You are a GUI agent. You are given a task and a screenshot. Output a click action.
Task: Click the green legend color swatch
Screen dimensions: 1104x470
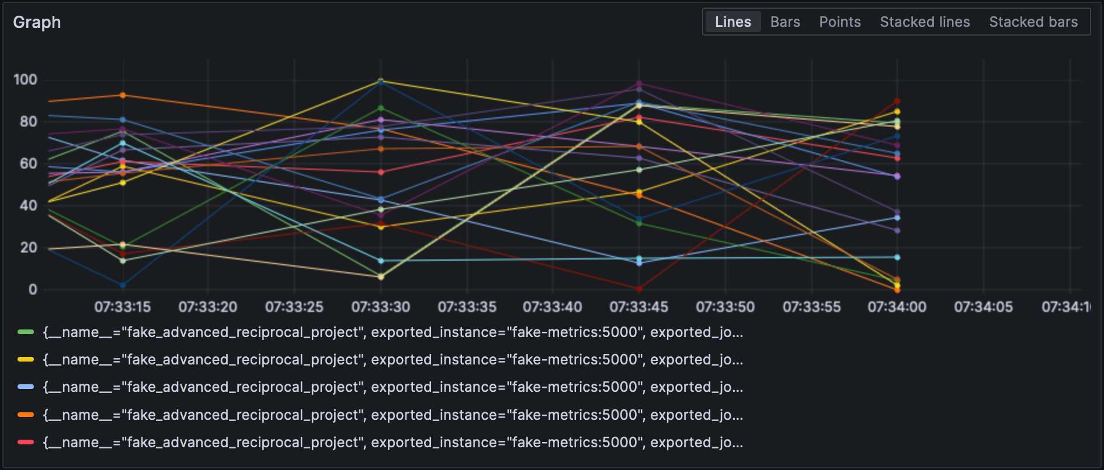click(x=26, y=332)
